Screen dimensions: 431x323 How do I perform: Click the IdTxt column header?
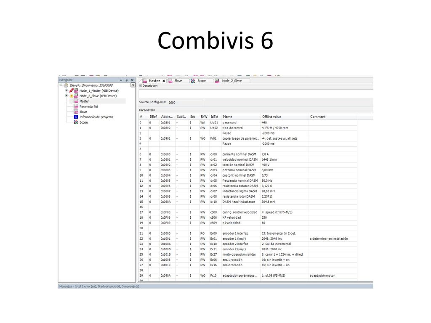tap(215, 117)
